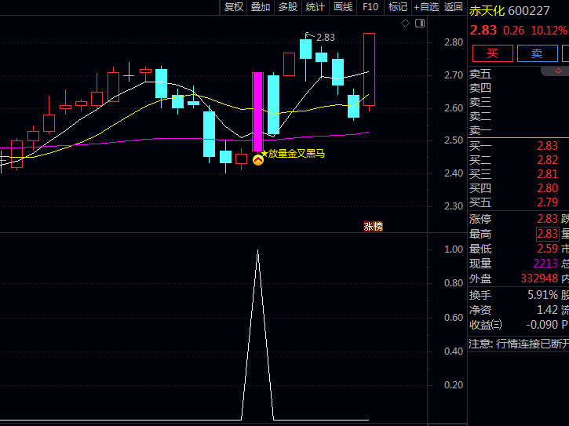Screen dimensions: 569x426
Task: Expand the red double-chevron order book arrow
Action: [x=555, y=71]
